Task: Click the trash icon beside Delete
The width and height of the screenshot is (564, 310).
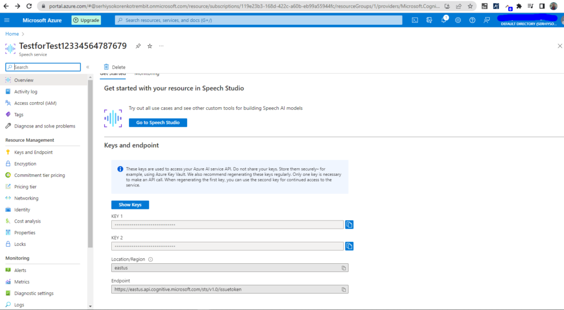Action: [106, 67]
